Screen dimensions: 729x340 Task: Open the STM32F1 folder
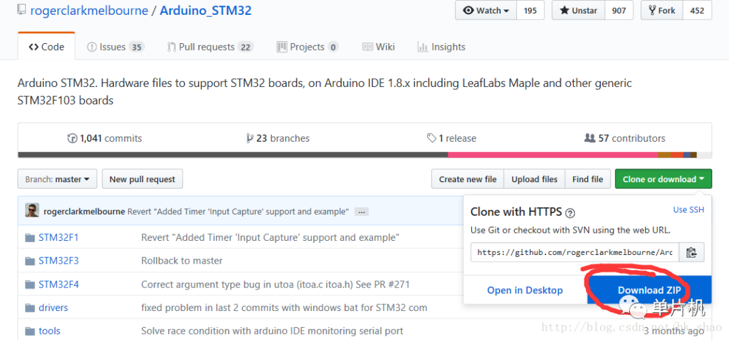click(x=59, y=237)
